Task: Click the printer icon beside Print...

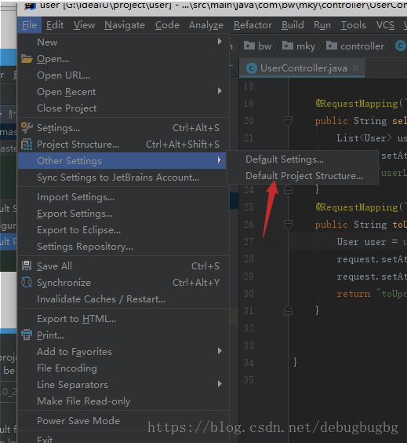Action: point(27,335)
